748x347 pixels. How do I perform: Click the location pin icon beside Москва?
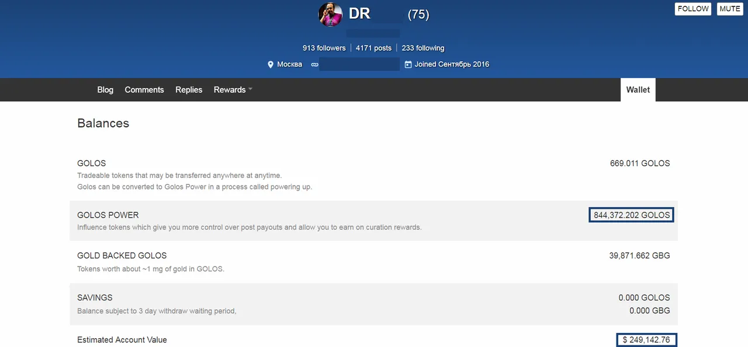pyautogui.click(x=271, y=65)
